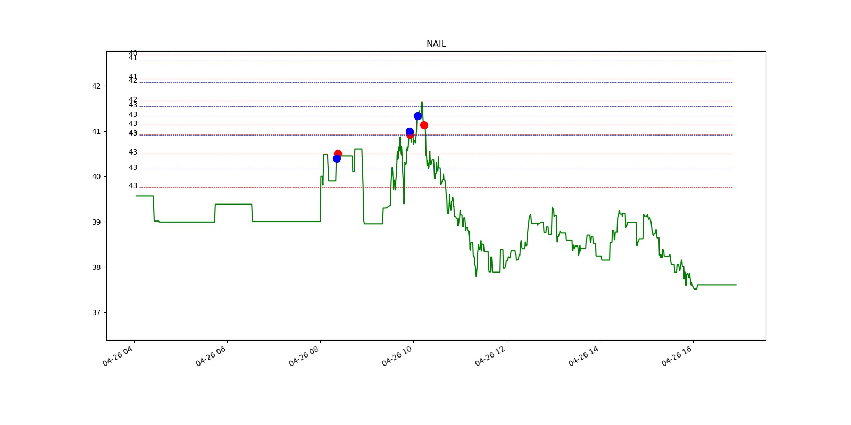Click the x-axis label 04-26 06
Image resolution: width=851 pixels, height=425 pixels.
click(211, 356)
